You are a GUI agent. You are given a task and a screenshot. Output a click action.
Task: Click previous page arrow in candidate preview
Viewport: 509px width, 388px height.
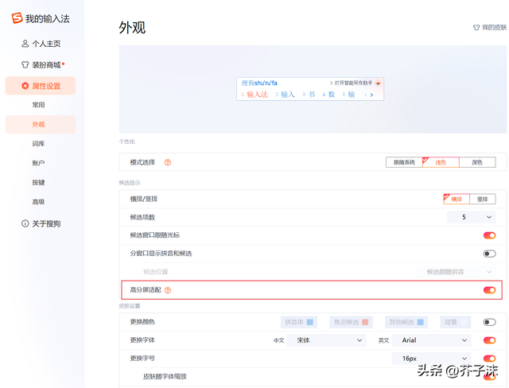(366, 95)
